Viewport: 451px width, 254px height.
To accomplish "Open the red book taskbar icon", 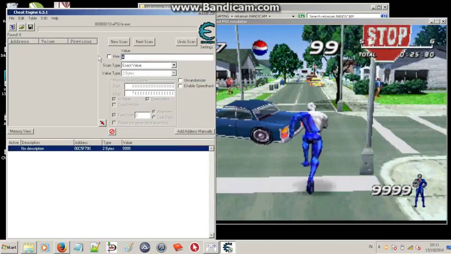I will tap(178, 247).
